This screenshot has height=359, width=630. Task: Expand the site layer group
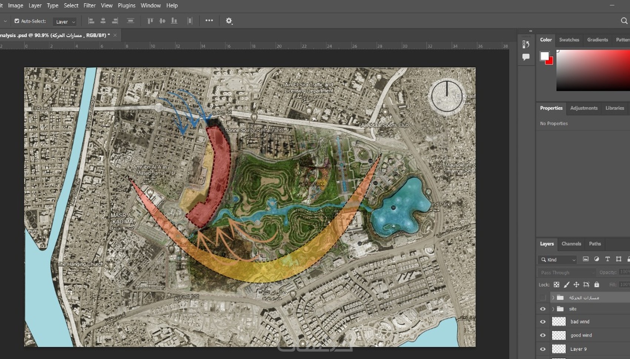(553, 309)
